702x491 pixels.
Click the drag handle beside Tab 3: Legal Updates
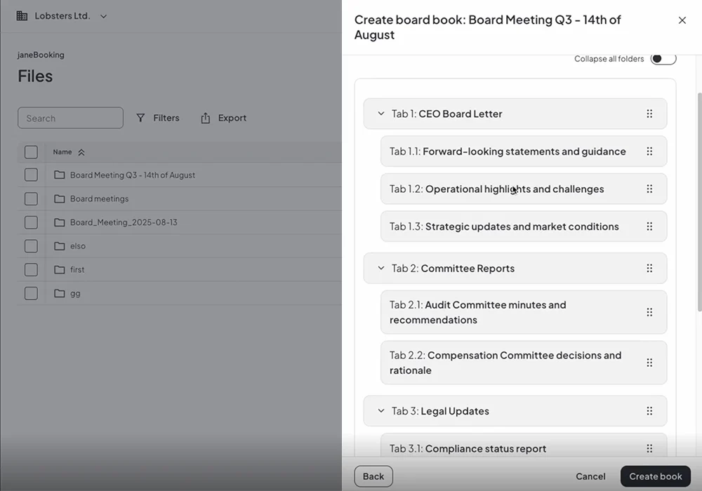click(x=649, y=411)
